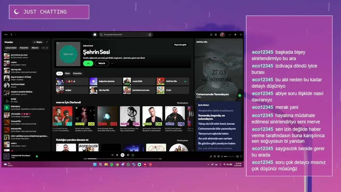
Task: Filter library by Podcast'ler chip
Action: tap(24, 48)
